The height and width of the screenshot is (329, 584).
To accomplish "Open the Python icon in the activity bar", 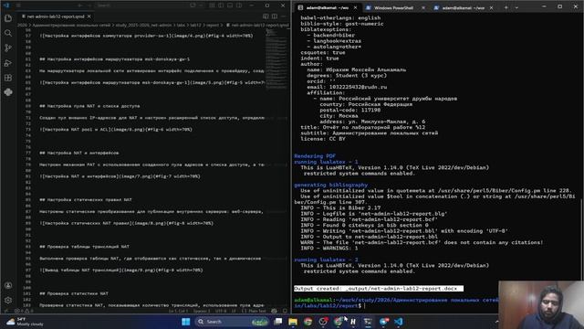I will (x=8, y=92).
